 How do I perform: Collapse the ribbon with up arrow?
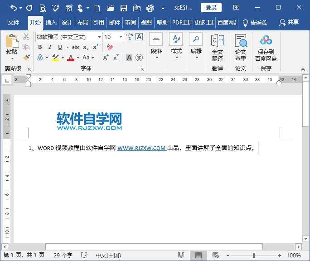(303, 69)
